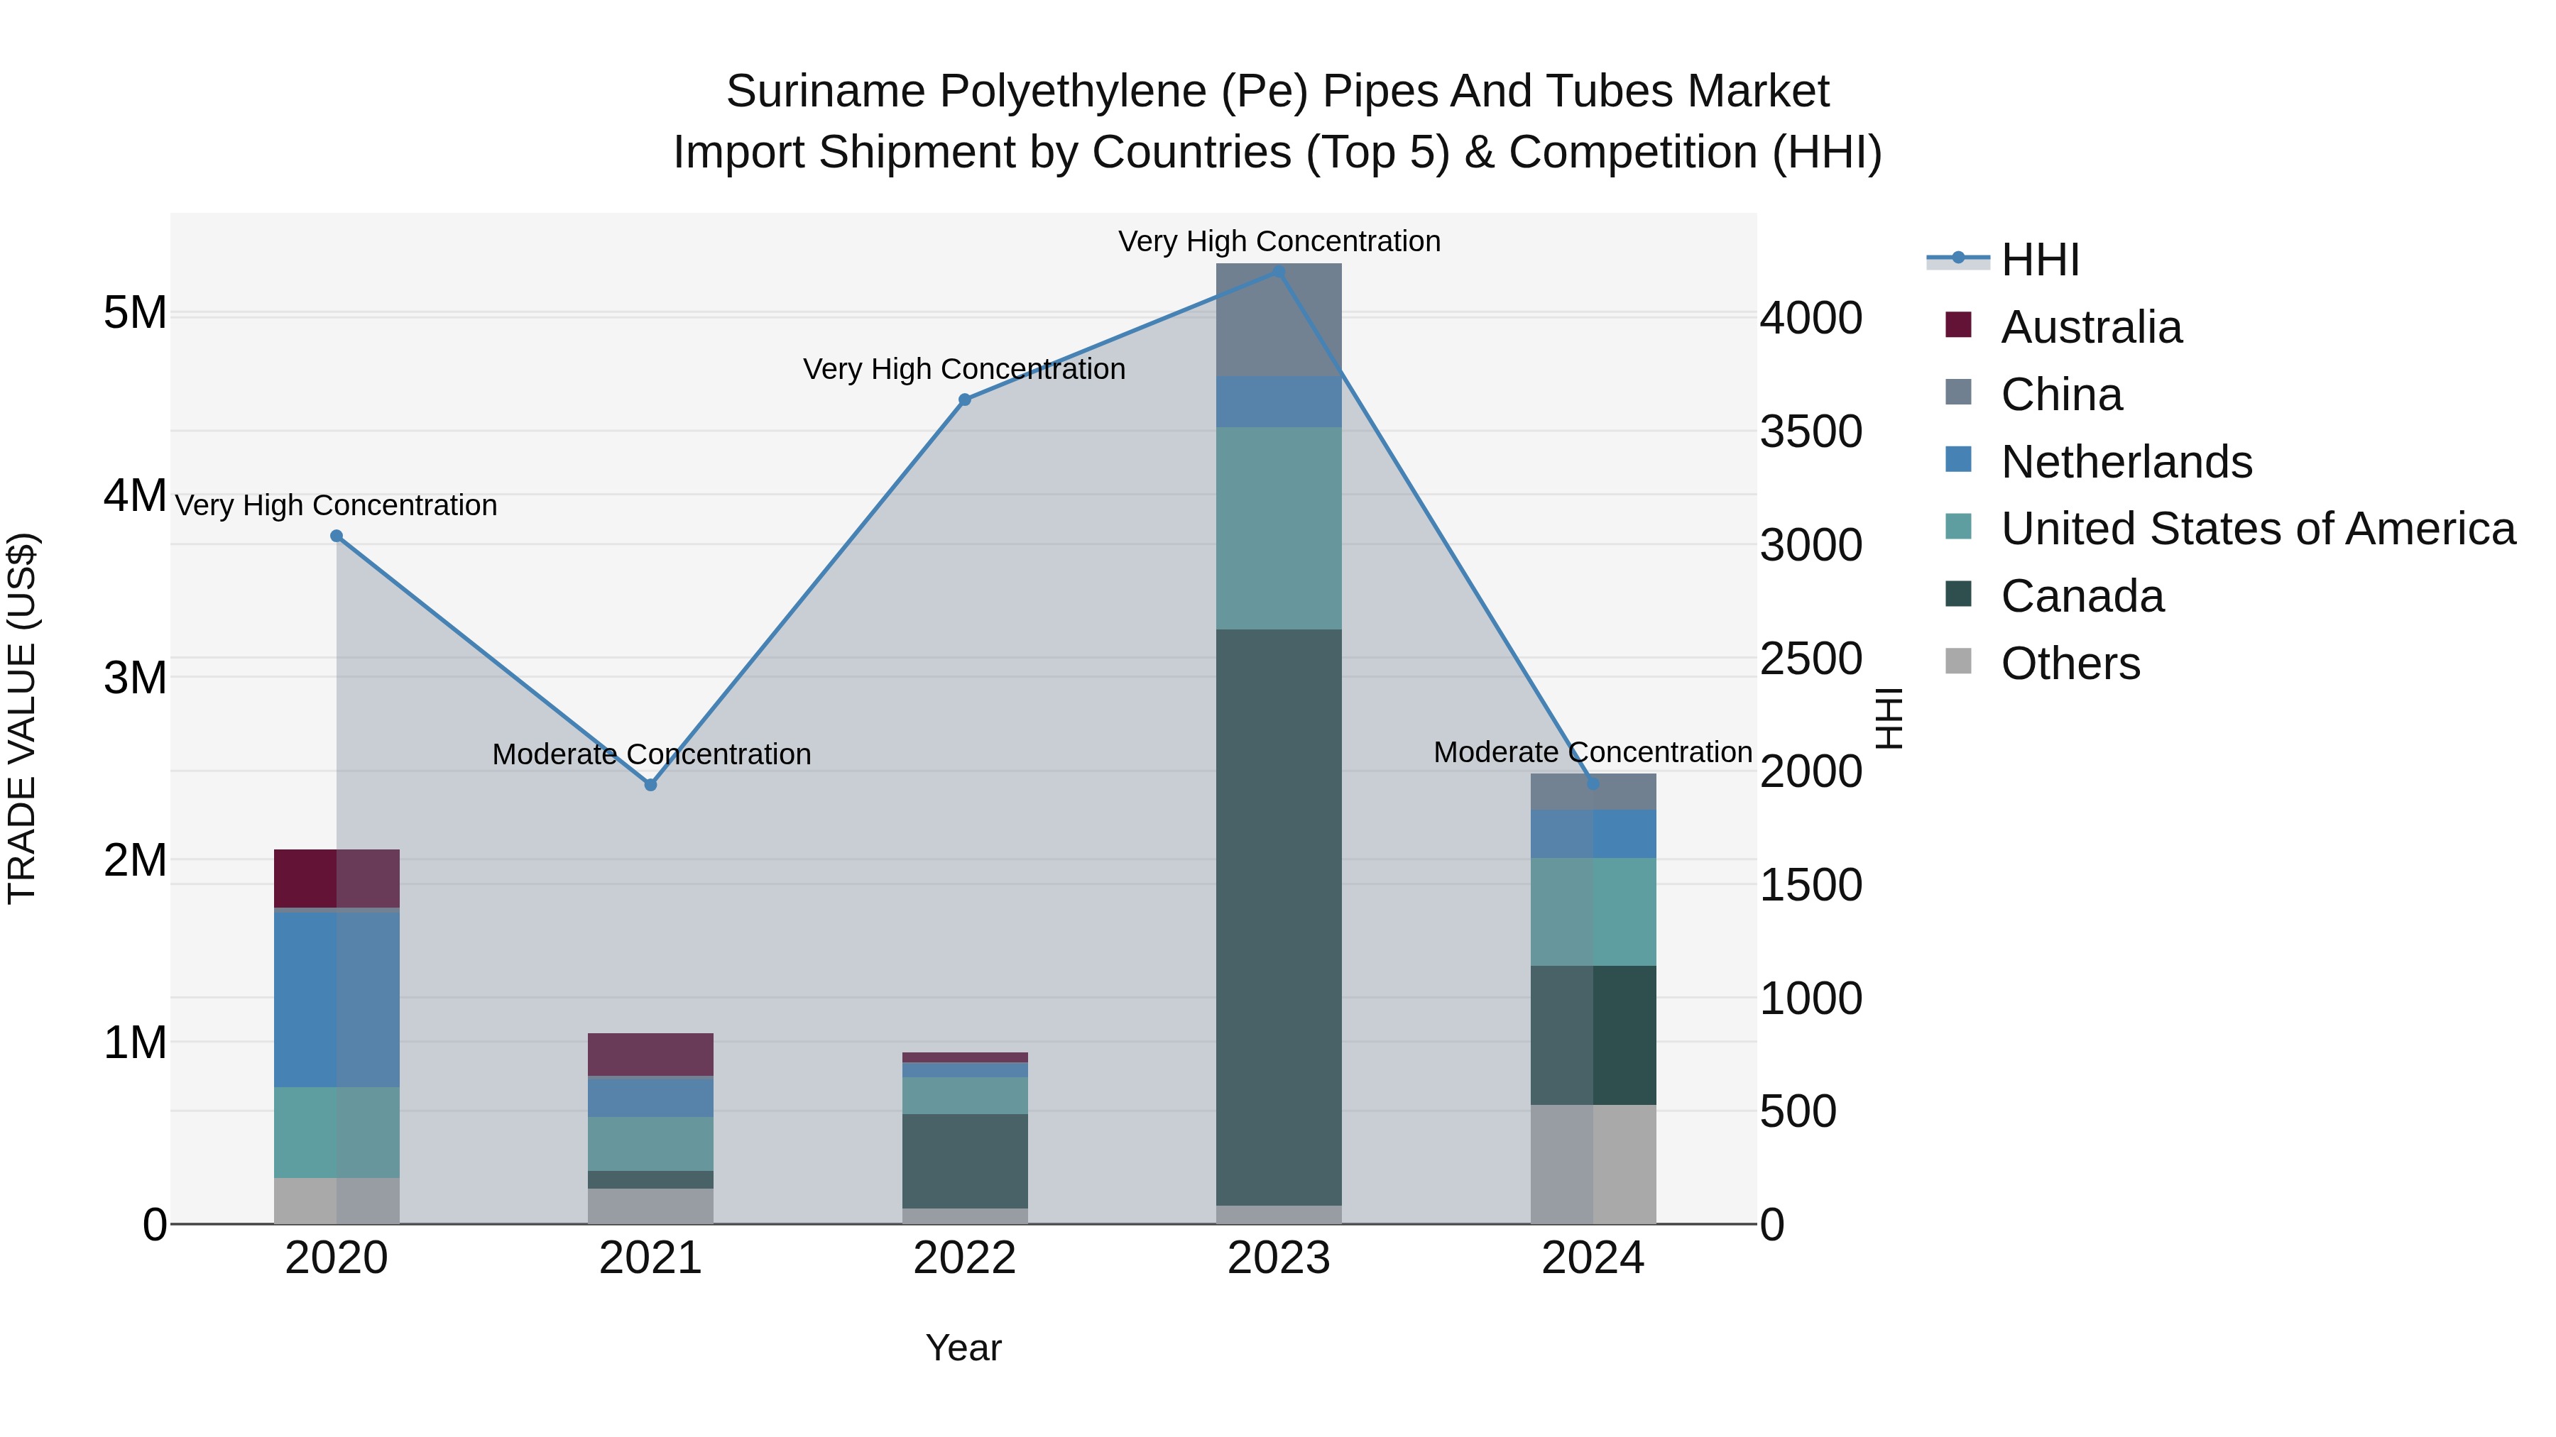Click 2023 Canada bar segment
2556x1437 pixels.
(x=1279, y=918)
